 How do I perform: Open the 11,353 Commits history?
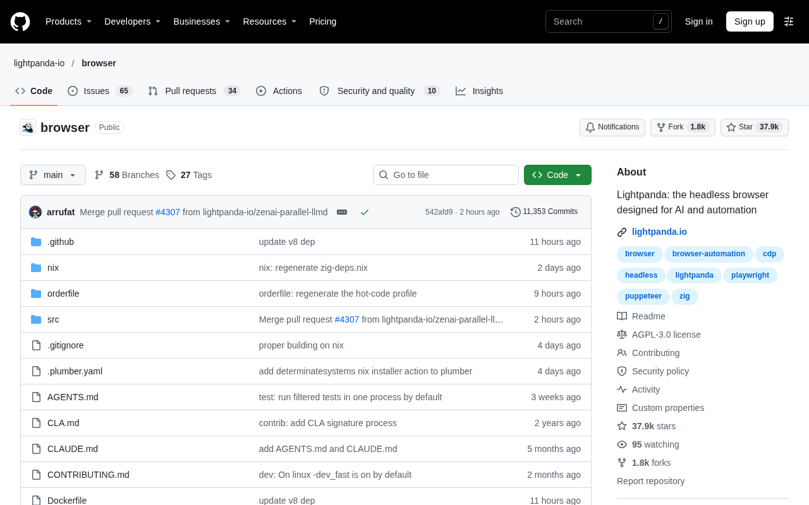544,212
